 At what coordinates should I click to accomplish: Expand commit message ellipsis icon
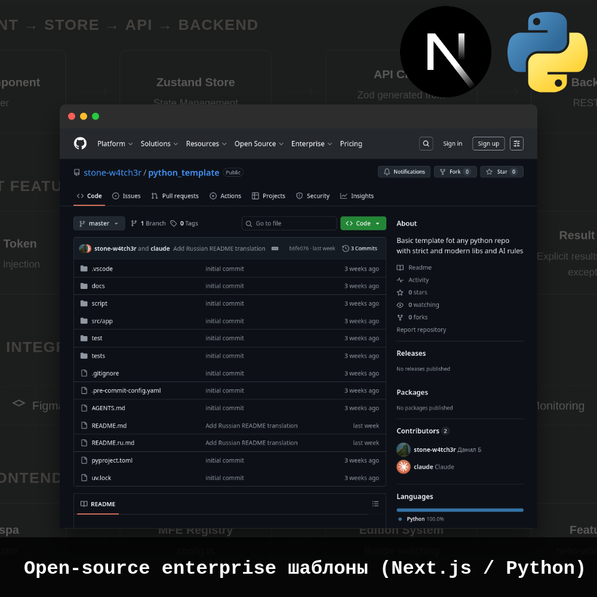point(275,248)
